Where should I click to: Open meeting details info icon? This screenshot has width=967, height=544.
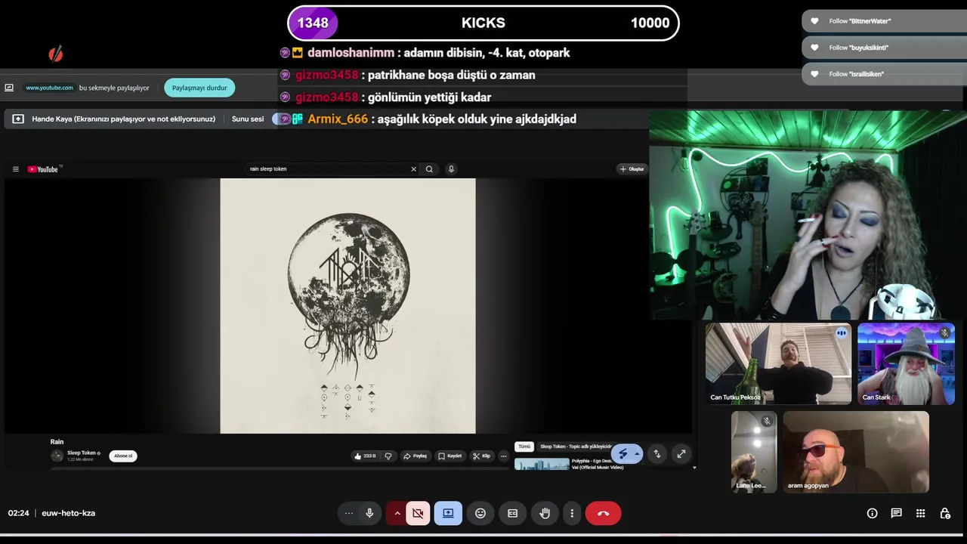tap(872, 513)
